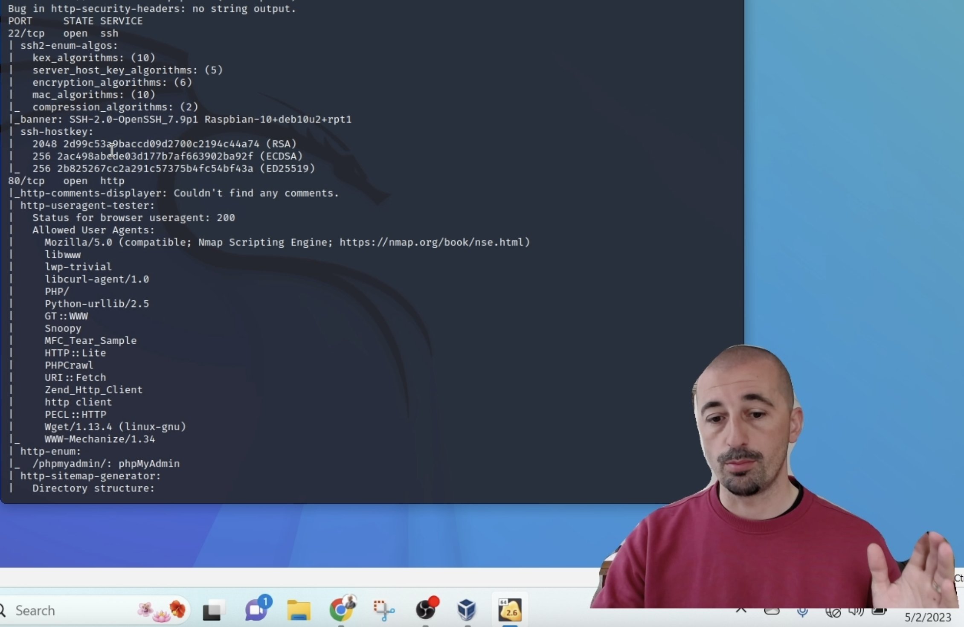Click the taskbar Search box

(64, 610)
